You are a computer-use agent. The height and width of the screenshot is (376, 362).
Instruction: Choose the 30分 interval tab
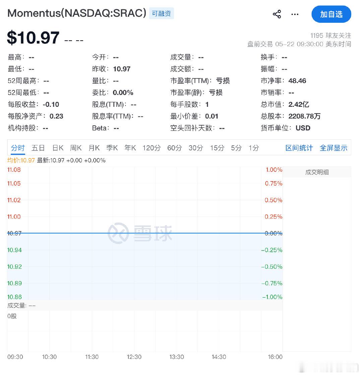196,148
